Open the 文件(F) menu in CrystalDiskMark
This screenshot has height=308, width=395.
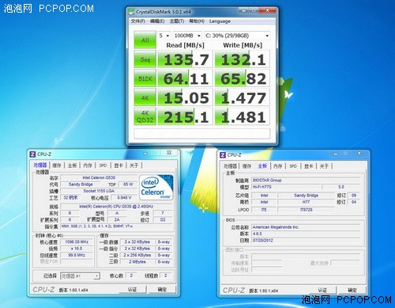coord(138,21)
